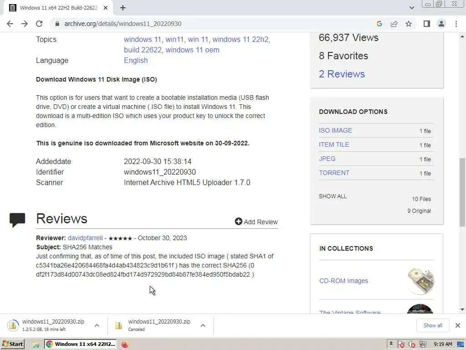Open the browser side panel
The width and height of the screenshot is (466, 350).
point(427,24)
